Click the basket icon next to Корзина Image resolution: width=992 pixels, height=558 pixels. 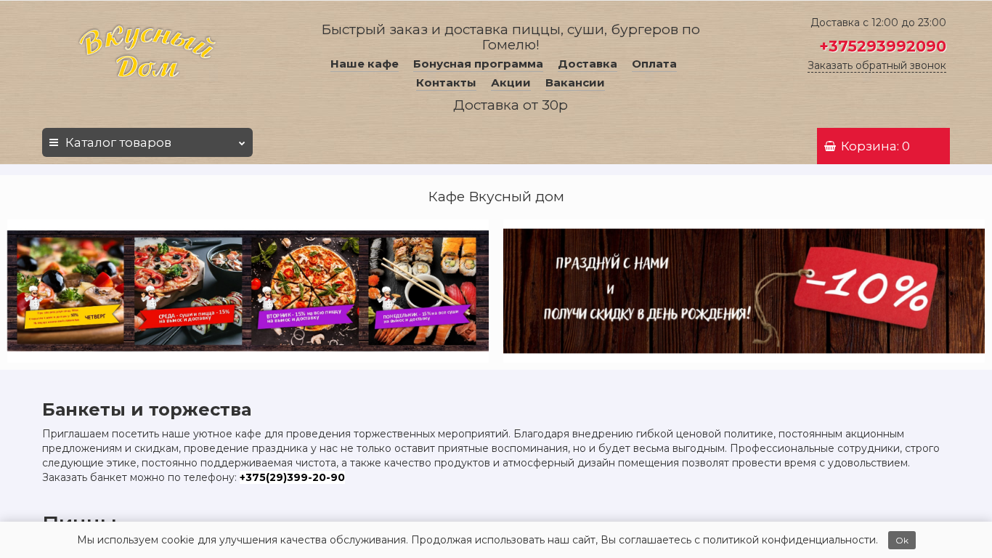point(830,146)
